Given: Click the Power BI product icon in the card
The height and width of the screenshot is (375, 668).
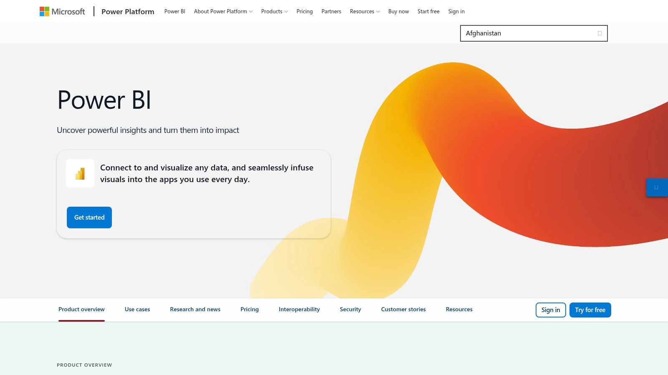Looking at the screenshot, I should (80, 173).
